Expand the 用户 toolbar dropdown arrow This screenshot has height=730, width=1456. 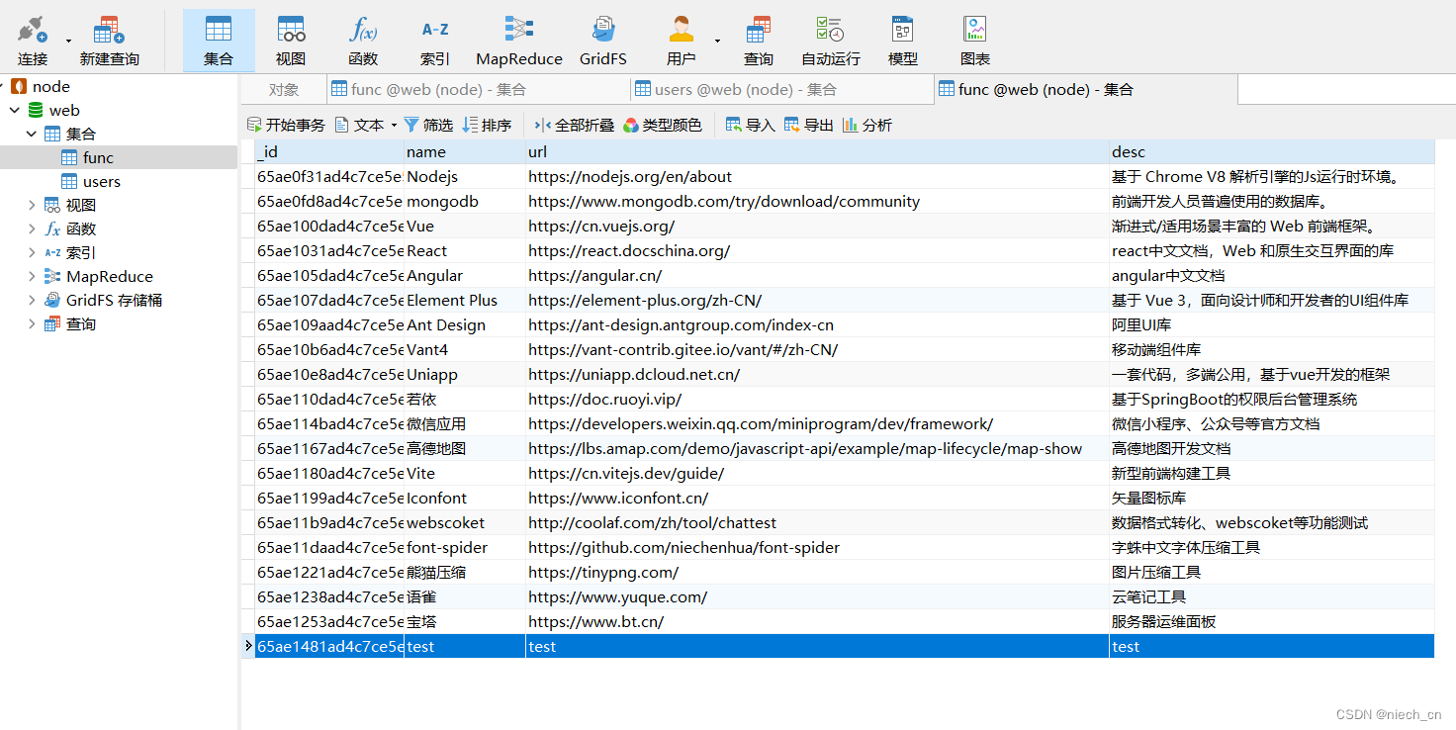(x=717, y=41)
